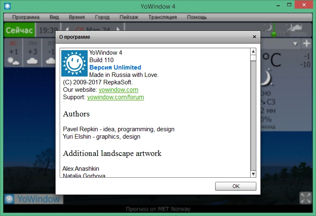Click the green time slider handle
The image size is (316, 216).
(x=274, y=34)
